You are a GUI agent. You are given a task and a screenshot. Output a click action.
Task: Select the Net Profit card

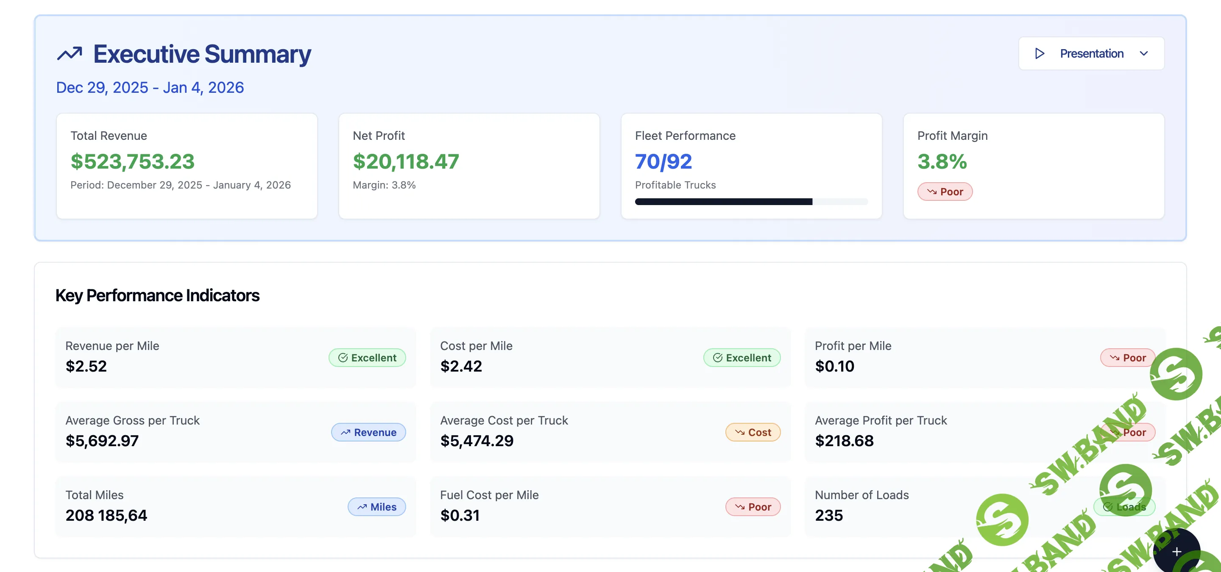[469, 166]
